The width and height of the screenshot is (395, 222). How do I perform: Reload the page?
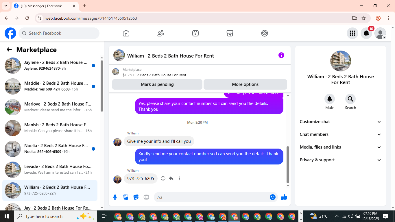pyautogui.click(x=27, y=18)
